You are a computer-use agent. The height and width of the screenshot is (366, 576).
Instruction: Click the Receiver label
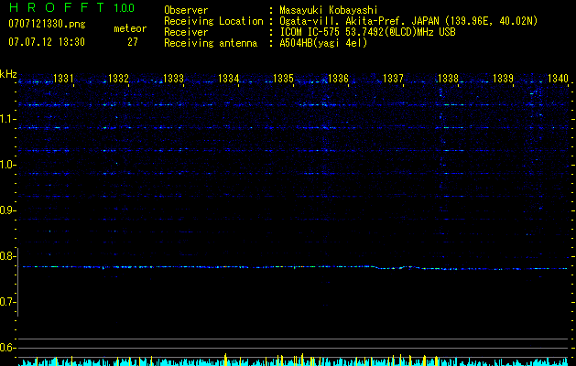186,32
